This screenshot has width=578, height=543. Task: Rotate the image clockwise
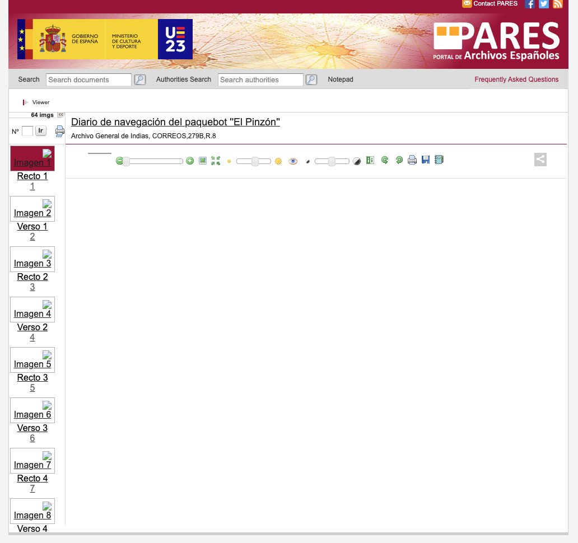pos(399,161)
